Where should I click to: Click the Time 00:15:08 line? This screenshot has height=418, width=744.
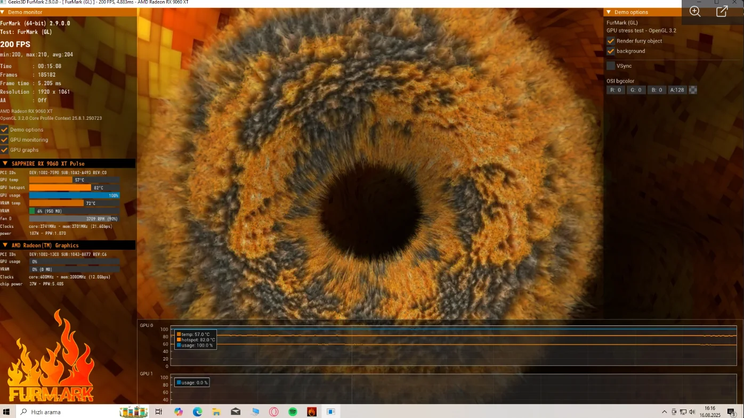pyautogui.click(x=31, y=66)
